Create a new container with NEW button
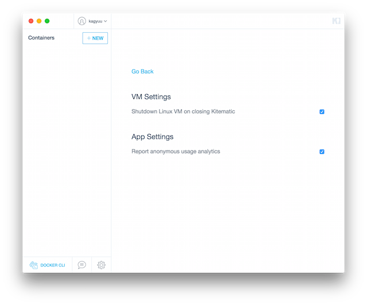The width and height of the screenshot is (367, 305). pyautogui.click(x=95, y=38)
